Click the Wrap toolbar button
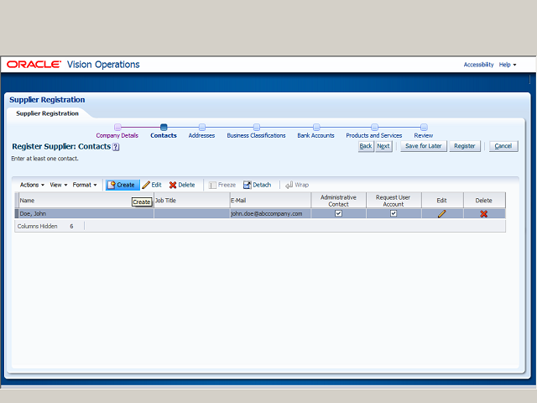This screenshot has height=403, width=537. tap(297, 185)
